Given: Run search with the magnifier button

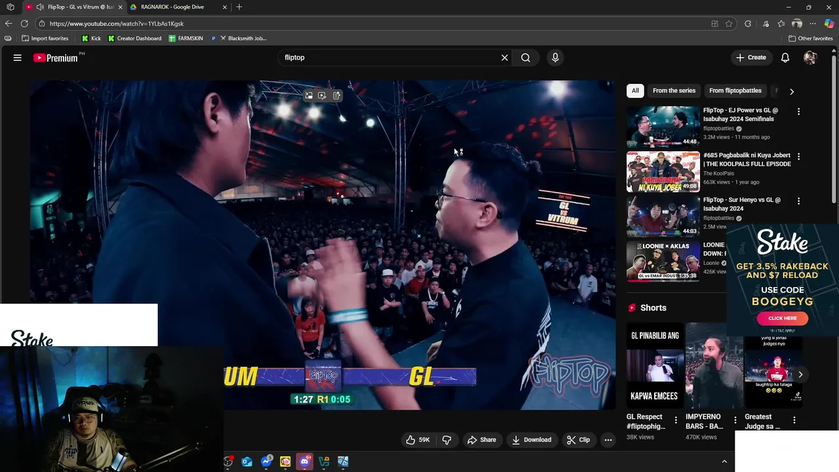Looking at the screenshot, I should tap(526, 58).
